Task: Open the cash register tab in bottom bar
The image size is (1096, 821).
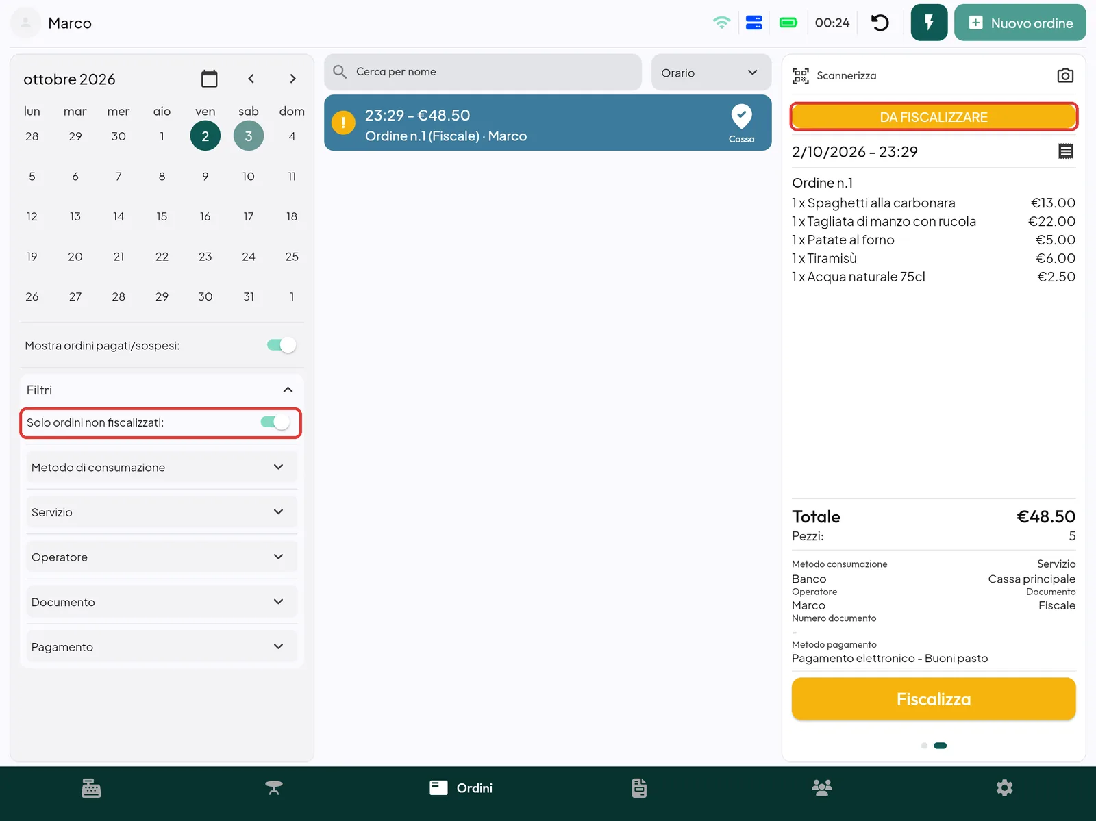Action: (91, 788)
